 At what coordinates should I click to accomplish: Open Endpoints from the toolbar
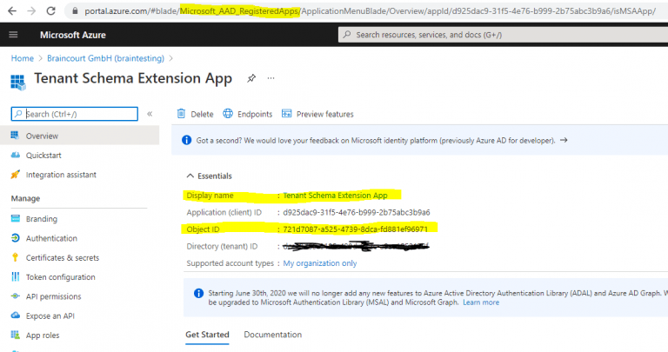pos(247,114)
